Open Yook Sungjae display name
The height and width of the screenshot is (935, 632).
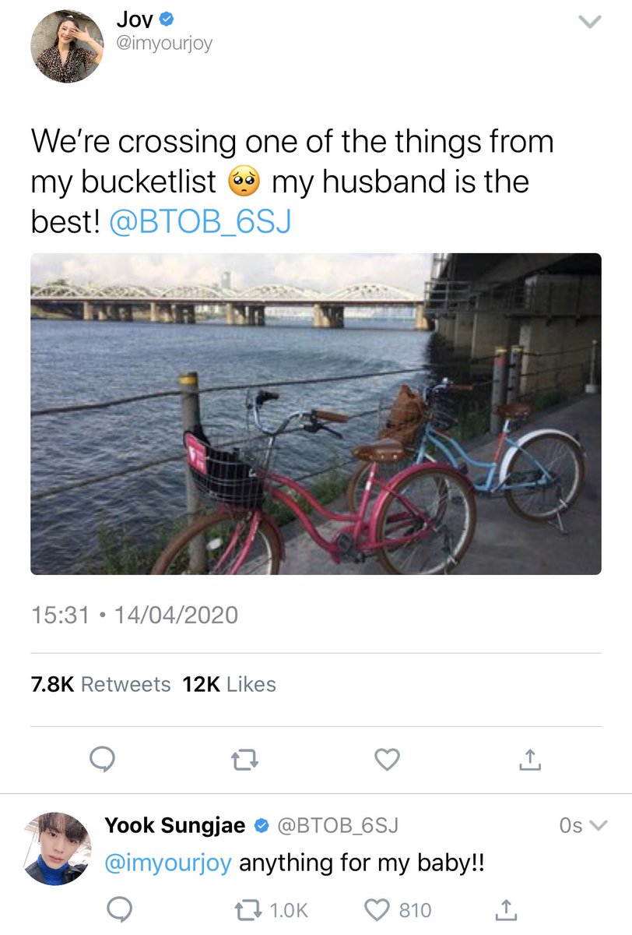click(x=175, y=825)
